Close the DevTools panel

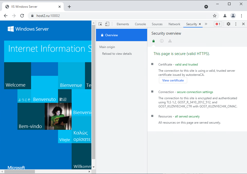pos(243,24)
